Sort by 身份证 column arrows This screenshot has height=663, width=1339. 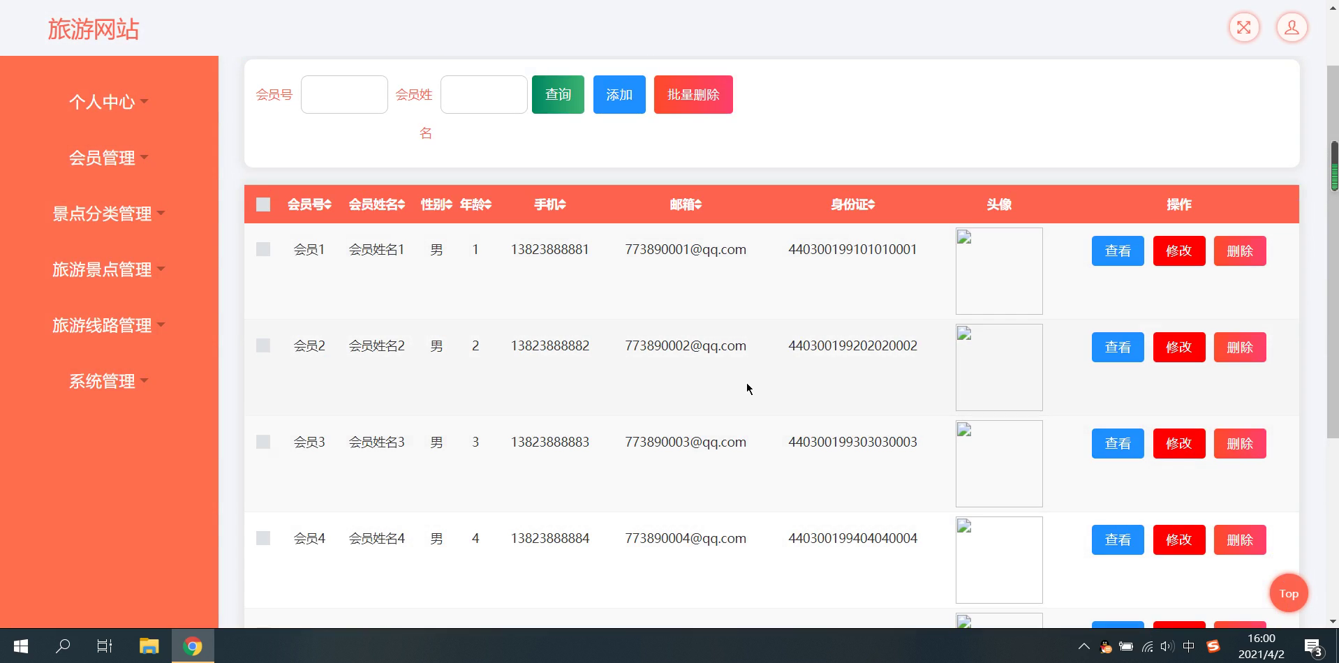pos(871,204)
